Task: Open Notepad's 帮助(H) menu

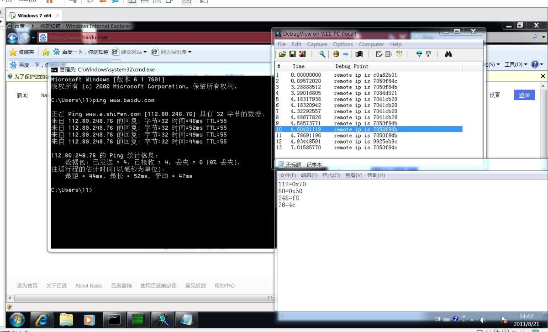Action: coord(376,175)
